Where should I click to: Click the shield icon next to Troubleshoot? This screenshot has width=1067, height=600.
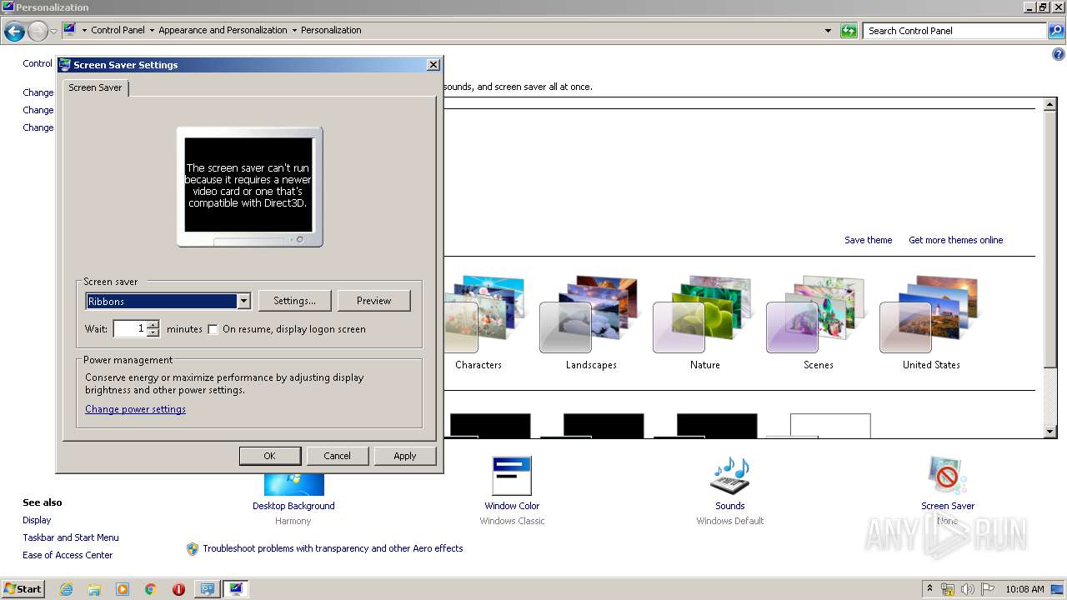click(x=193, y=549)
